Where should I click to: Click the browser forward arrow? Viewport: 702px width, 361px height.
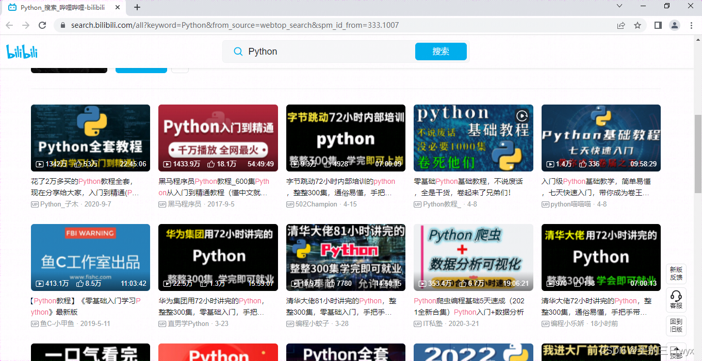(x=26, y=25)
